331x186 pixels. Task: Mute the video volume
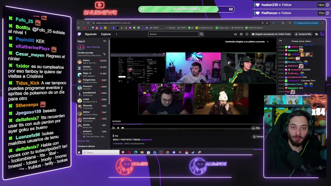pyautogui.click(x=123, y=128)
